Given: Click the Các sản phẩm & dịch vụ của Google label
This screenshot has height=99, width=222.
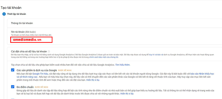Looking at the screenshot, I should click(37, 70).
